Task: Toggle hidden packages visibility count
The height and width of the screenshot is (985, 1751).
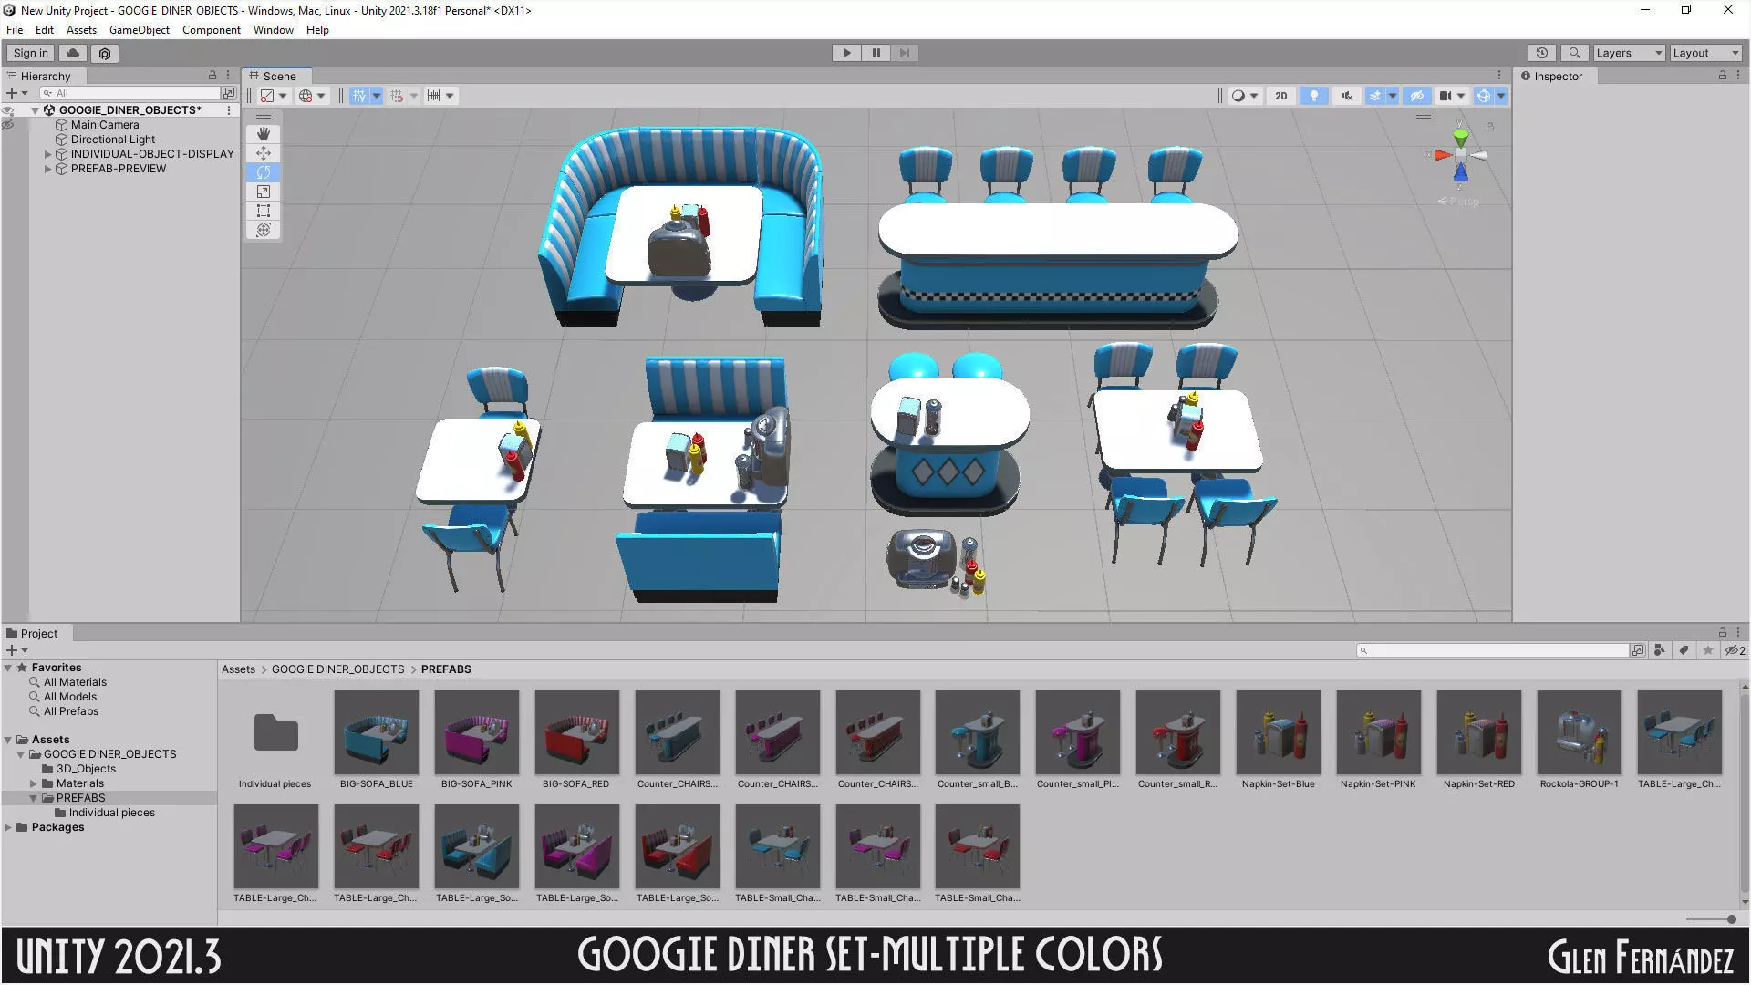Action: (x=1735, y=650)
